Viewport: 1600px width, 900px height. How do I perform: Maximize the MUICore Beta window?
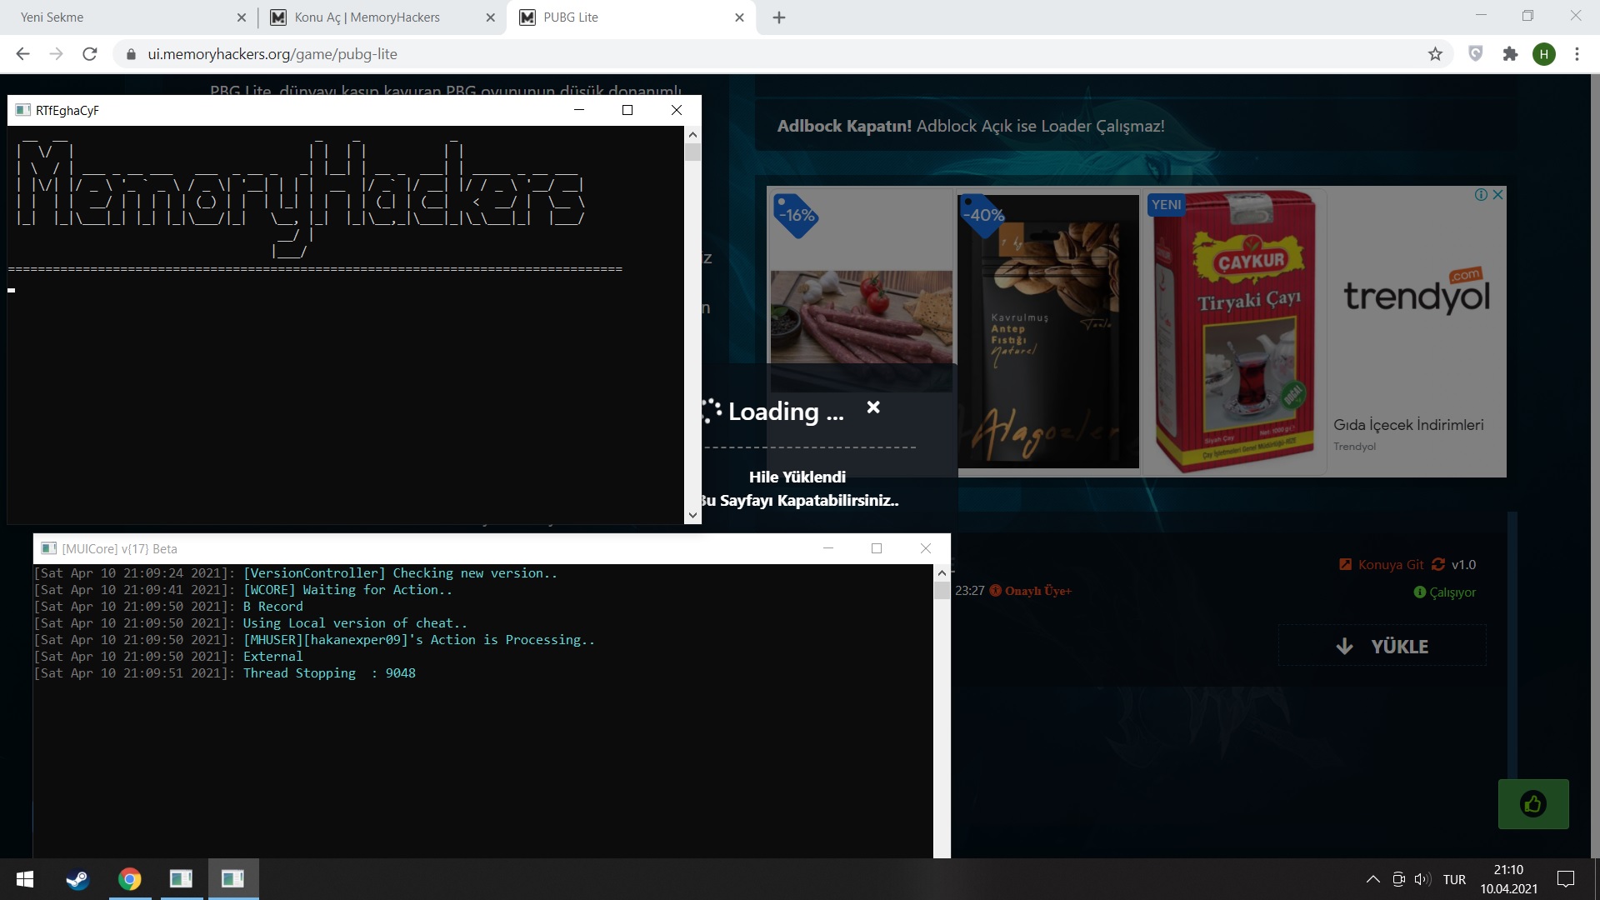pos(877,548)
